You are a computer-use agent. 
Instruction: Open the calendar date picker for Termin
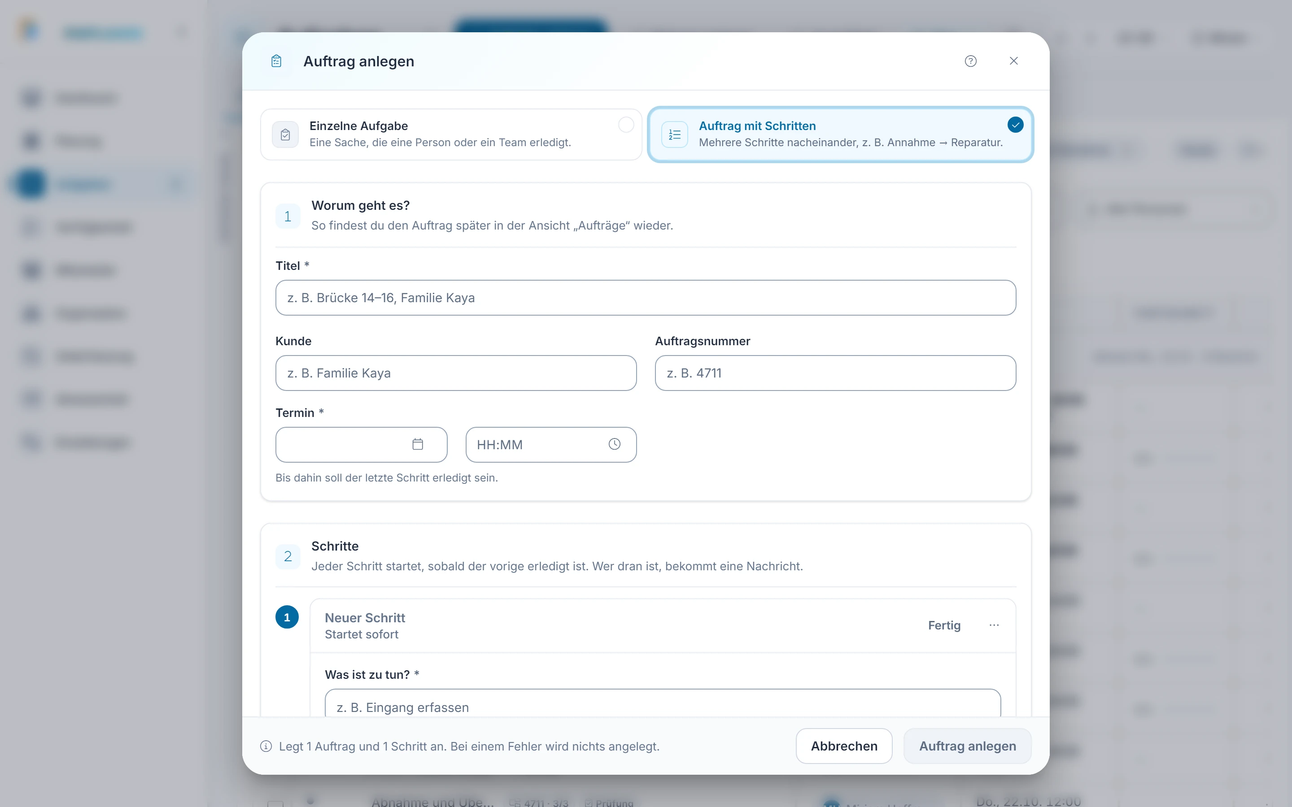pos(418,444)
